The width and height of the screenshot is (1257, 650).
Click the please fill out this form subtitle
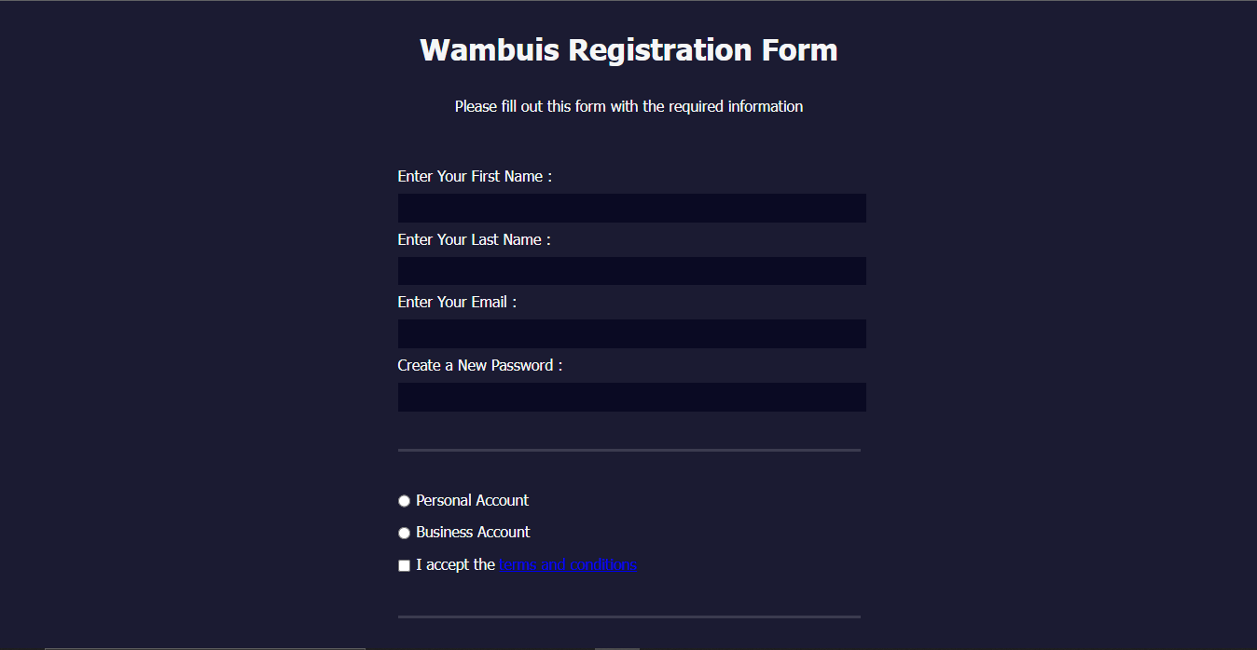pyautogui.click(x=628, y=105)
